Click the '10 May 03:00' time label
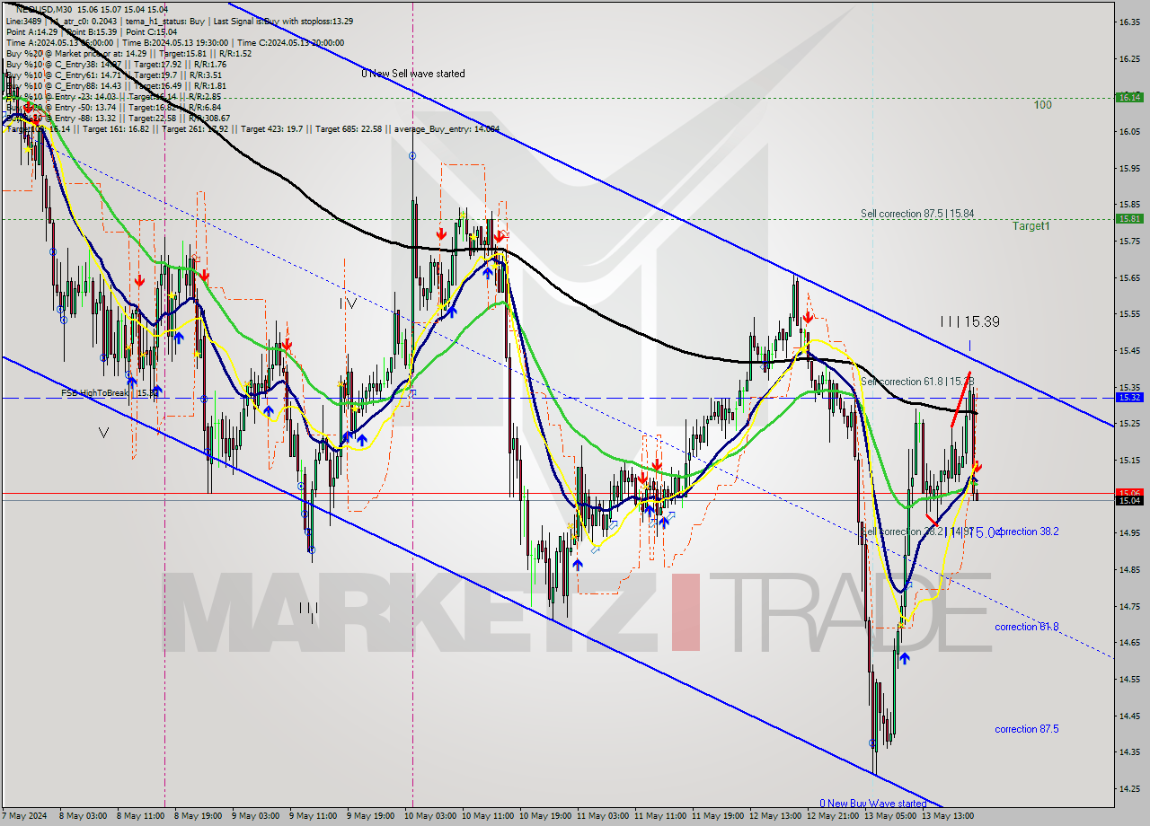Image resolution: width=1150 pixels, height=826 pixels. (x=429, y=816)
